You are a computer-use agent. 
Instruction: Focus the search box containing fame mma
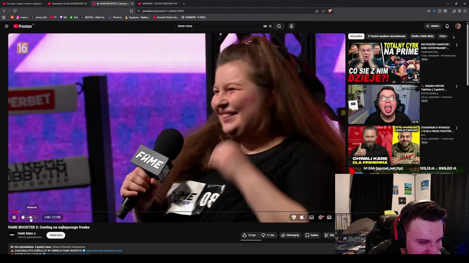tap(220, 26)
